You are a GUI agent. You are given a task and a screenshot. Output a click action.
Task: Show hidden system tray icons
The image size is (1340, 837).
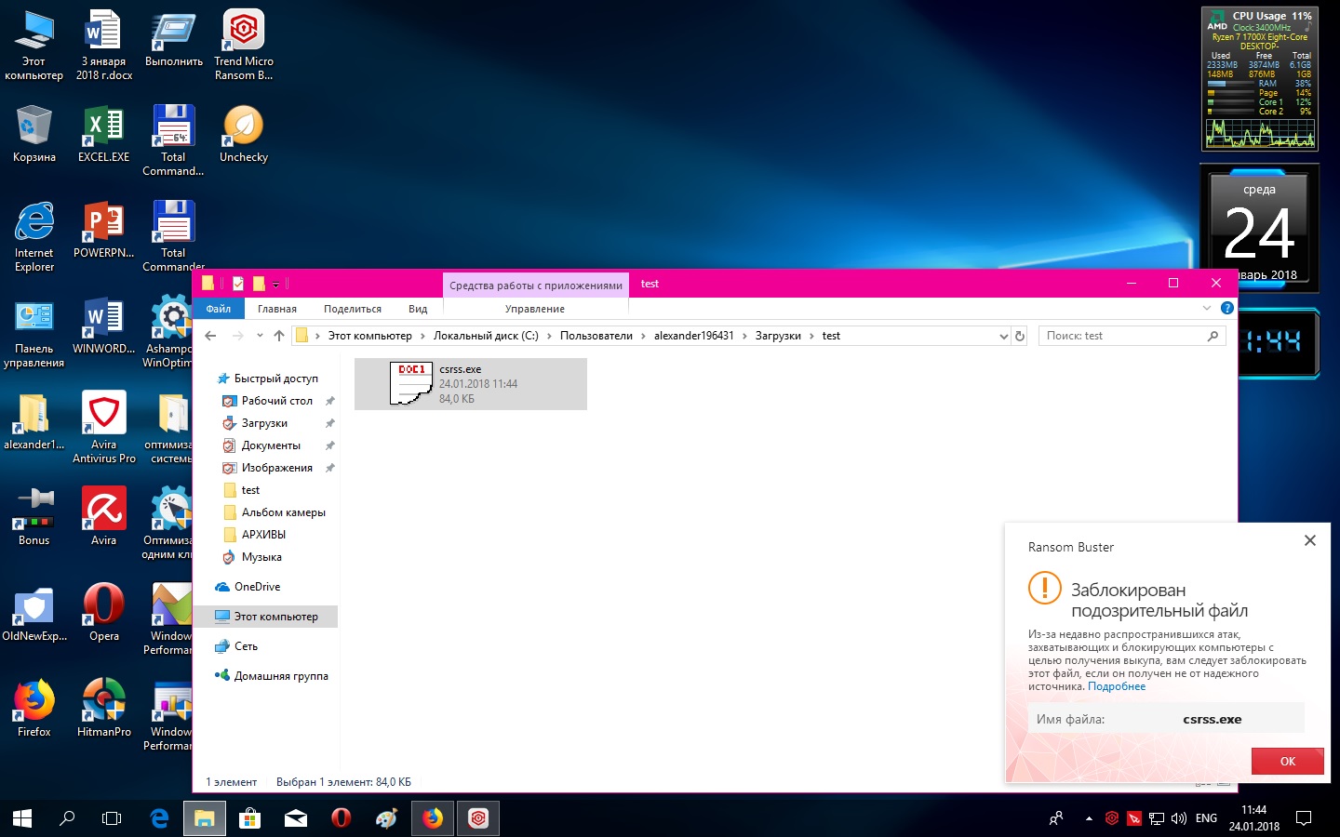[x=1089, y=818]
